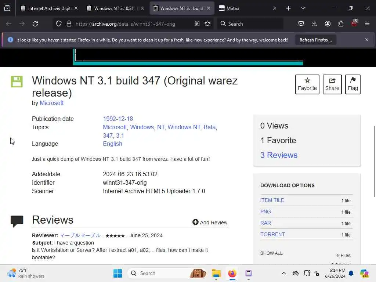The height and width of the screenshot is (282, 376).
Task: Flag this archive item
Action: (x=353, y=84)
